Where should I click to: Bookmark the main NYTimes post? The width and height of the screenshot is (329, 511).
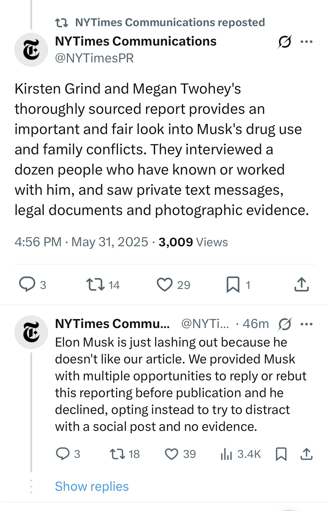pos(233,284)
